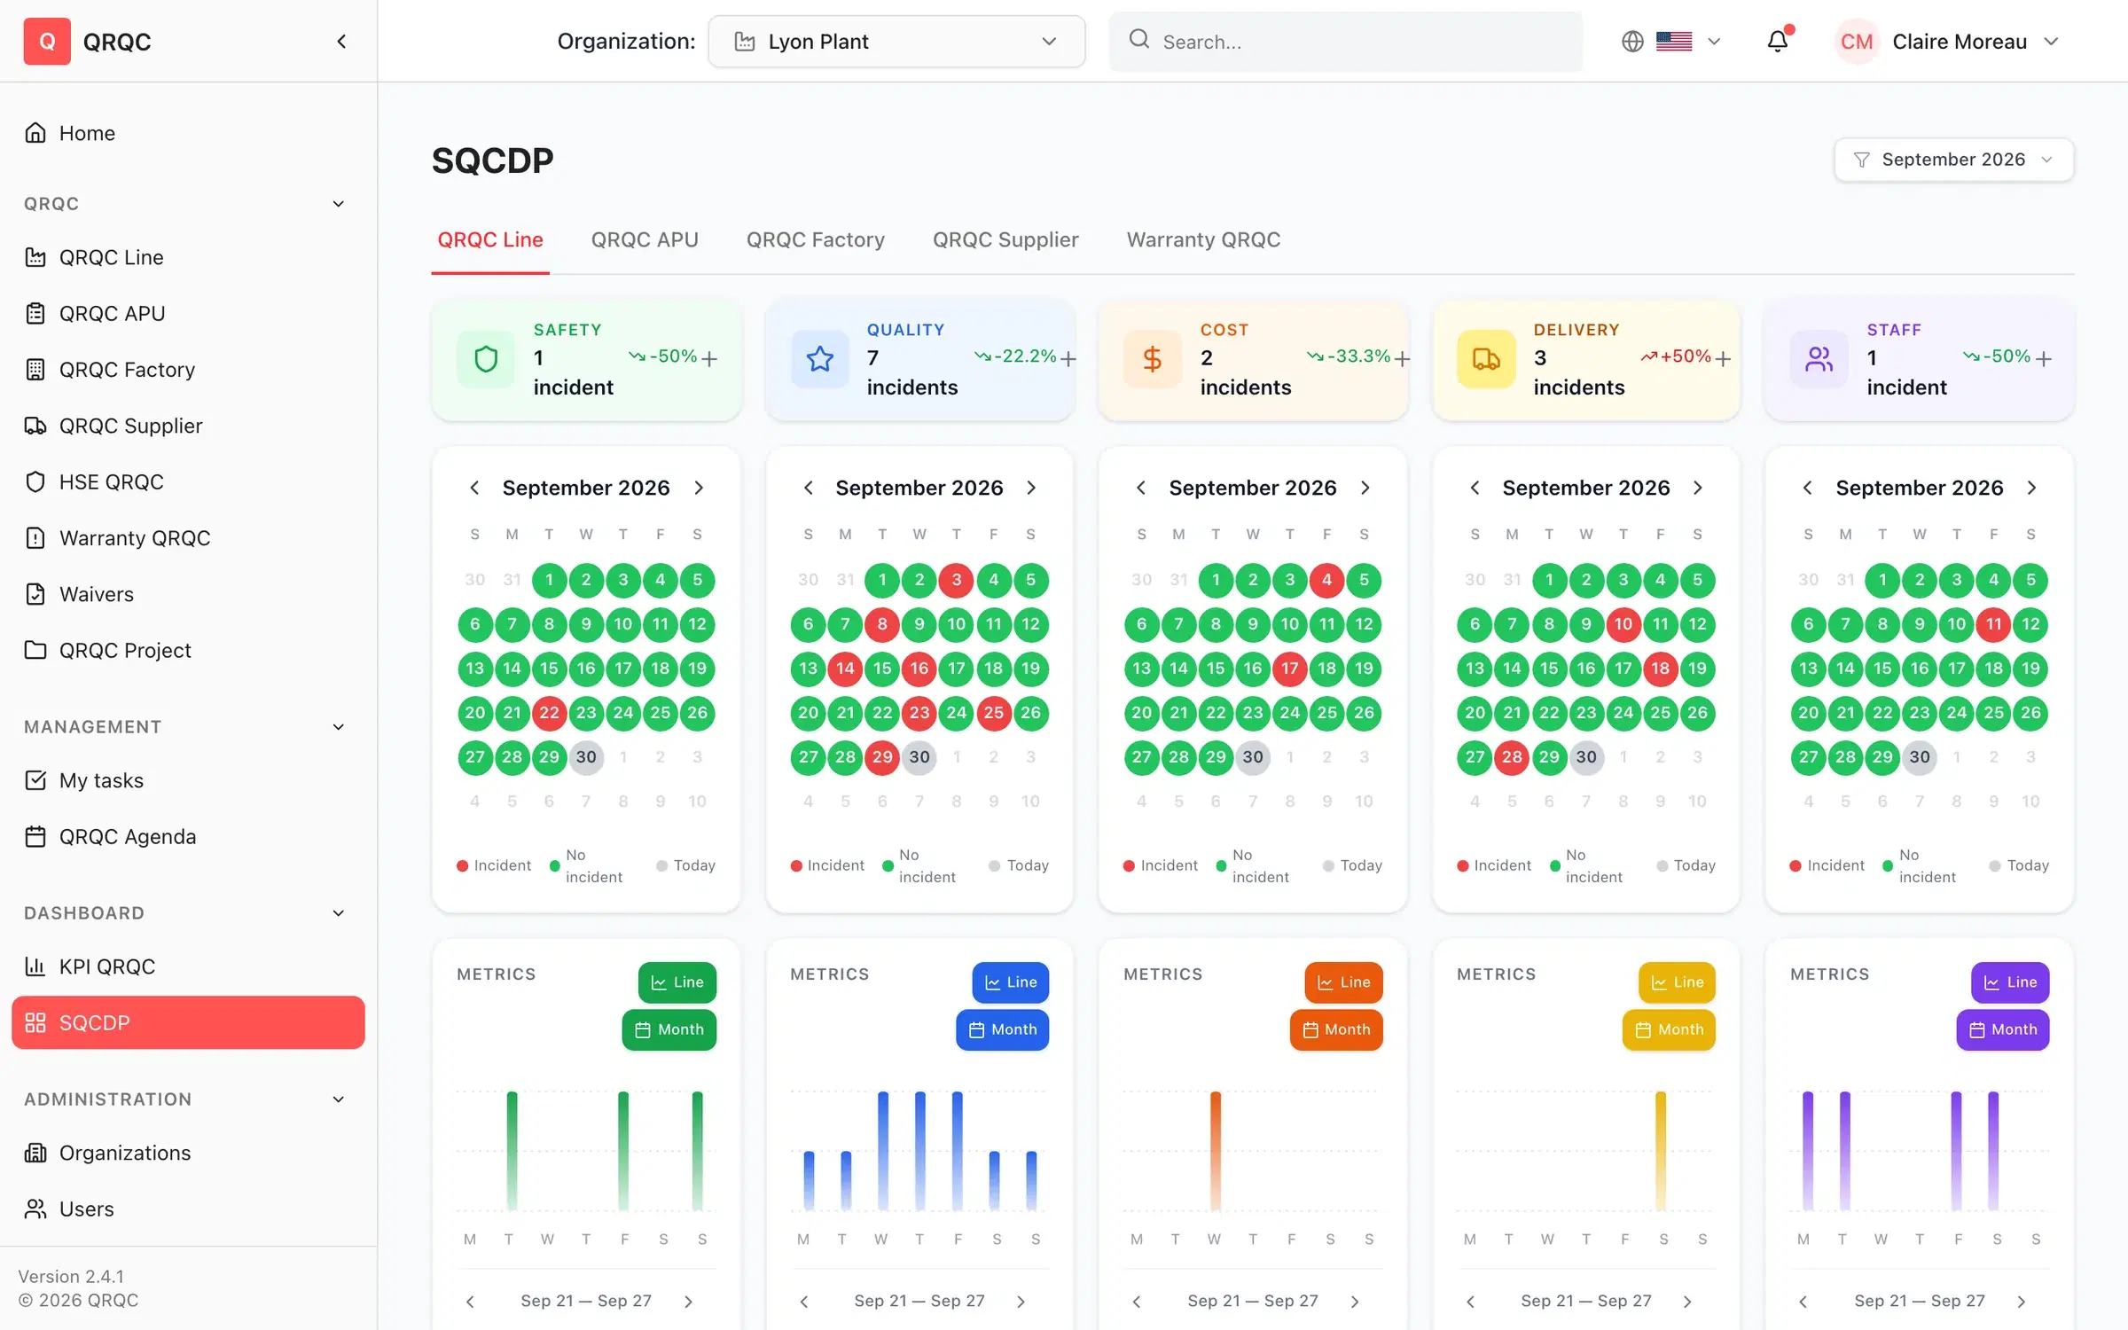Add a Quality incident with plus
Image resolution: width=2128 pixels, height=1330 pixels.
pos(1068,358)
